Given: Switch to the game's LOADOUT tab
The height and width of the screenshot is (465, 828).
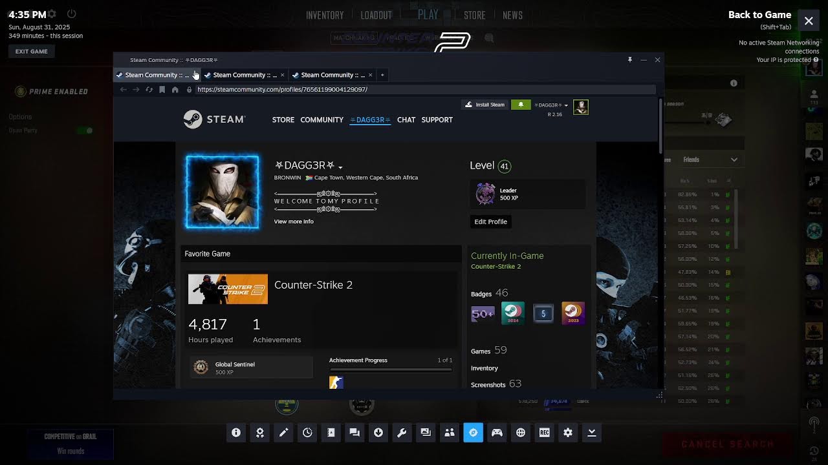Looking at the screenshot, I should (376, 15).
